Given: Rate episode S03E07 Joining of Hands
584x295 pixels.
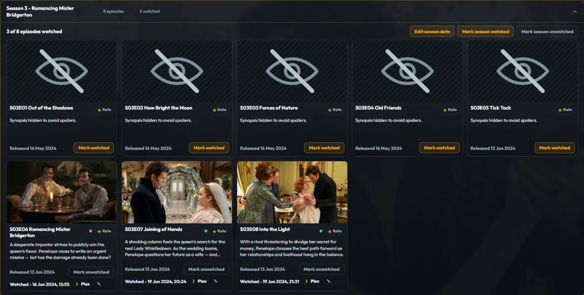Looking at the screenshot, I should pos(220,231).
